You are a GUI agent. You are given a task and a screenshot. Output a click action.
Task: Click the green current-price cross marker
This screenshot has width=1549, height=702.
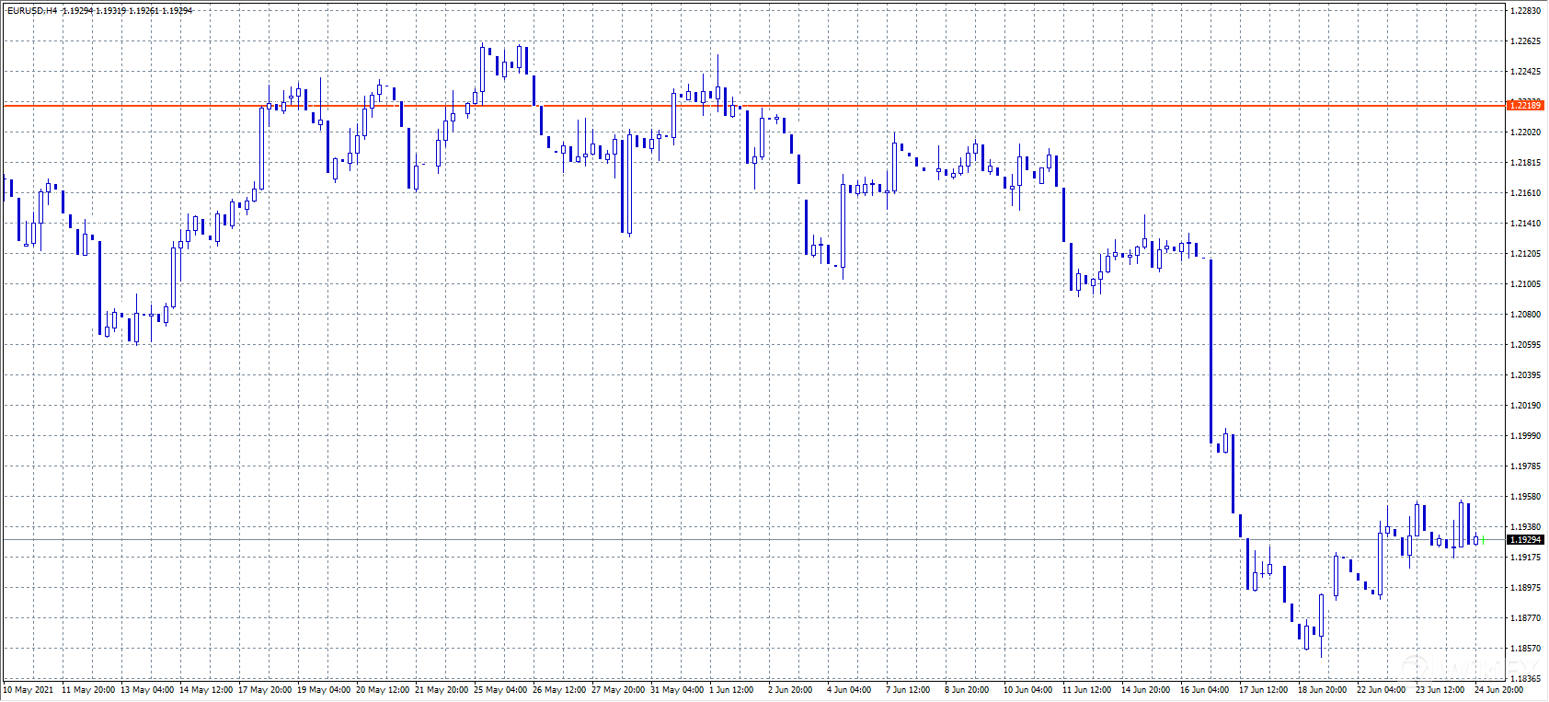point(1483,540)
